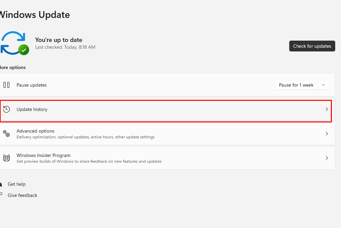Open the Give feedback link

22,195
